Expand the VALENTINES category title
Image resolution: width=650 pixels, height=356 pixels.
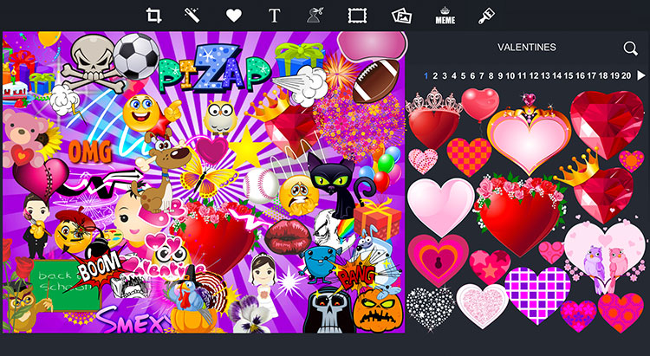tap(526, 48)
